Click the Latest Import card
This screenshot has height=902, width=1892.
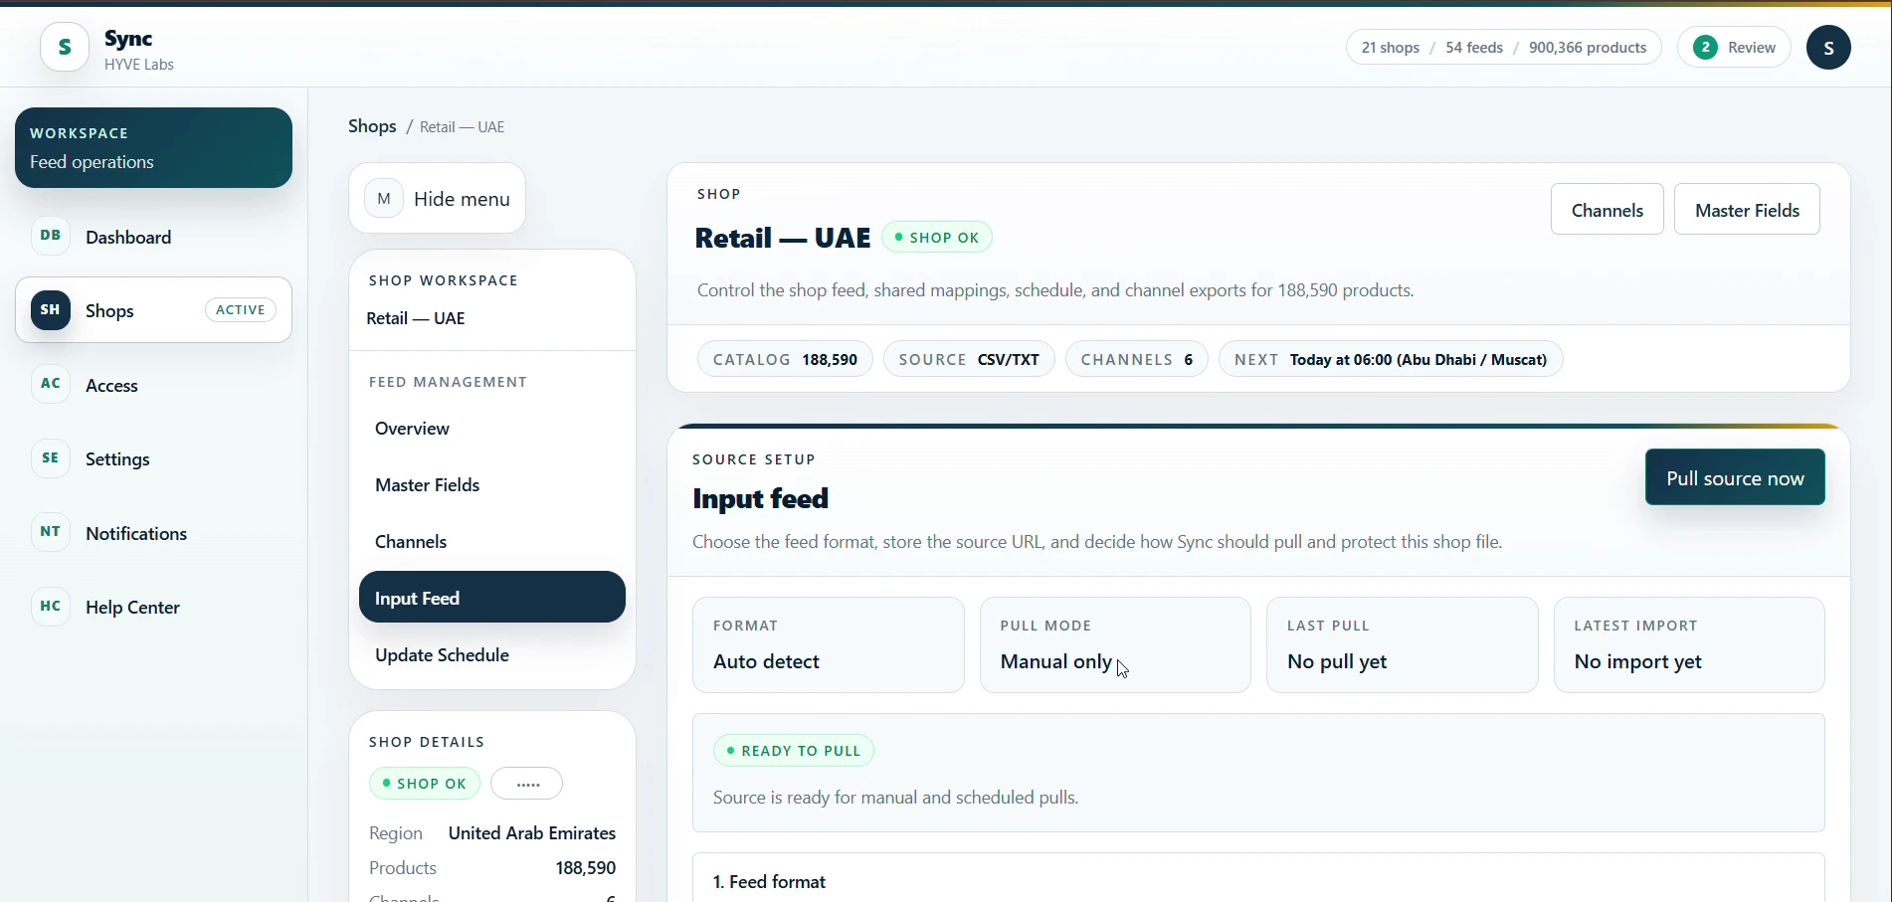1689,645
